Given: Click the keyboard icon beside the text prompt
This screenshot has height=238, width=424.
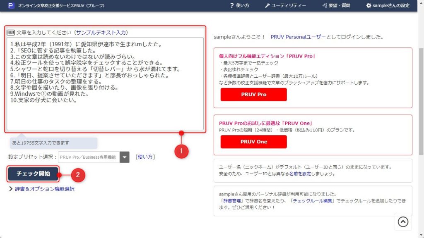Looking at the screenshot, I should point(11,33).
